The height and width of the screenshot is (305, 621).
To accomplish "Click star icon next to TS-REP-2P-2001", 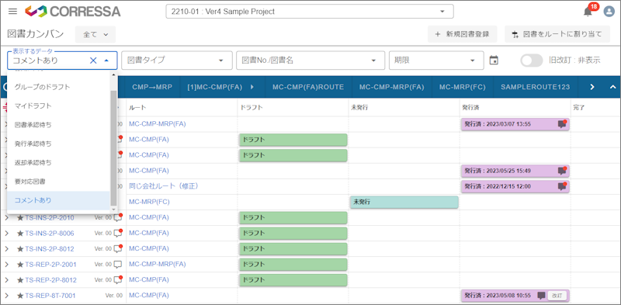I will point(20,264).
